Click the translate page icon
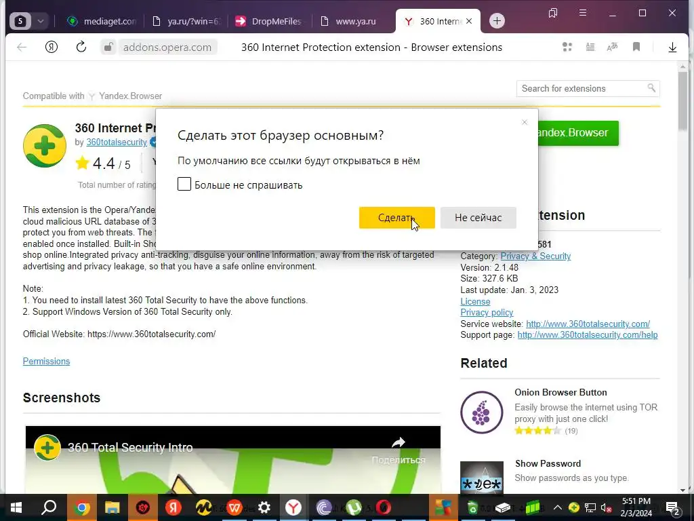 [612, 47]
